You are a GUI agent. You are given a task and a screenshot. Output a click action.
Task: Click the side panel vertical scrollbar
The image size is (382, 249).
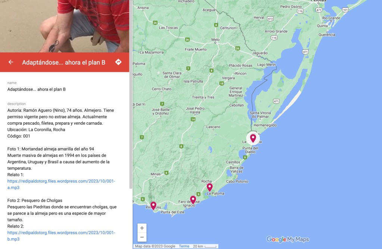pos(131,94)
